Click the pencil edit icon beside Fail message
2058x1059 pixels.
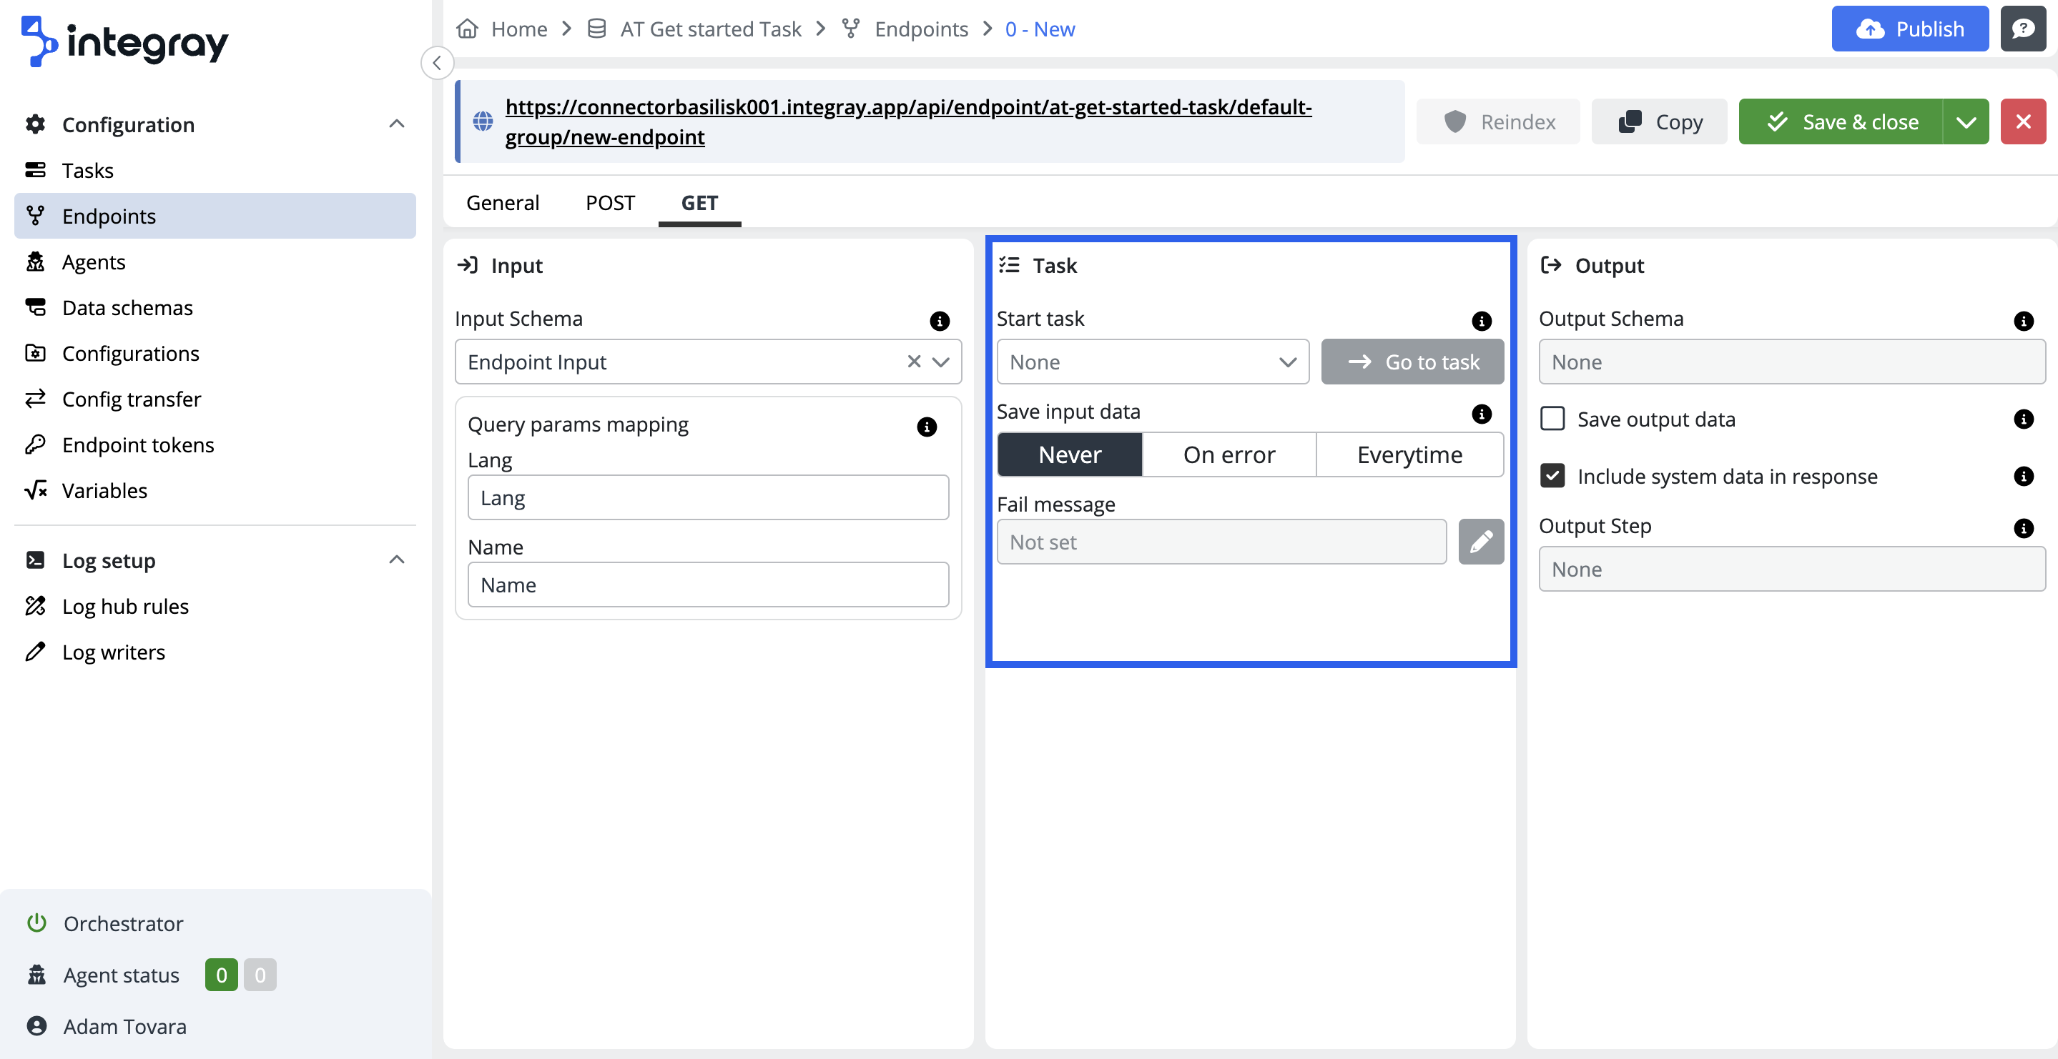pyautogui.click(x=1480, y=542)
